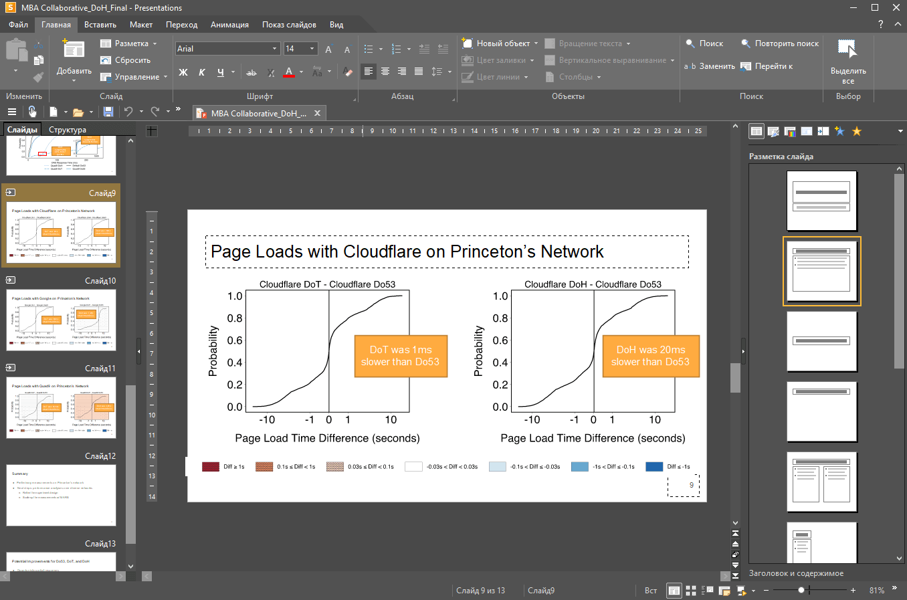Toggle bold formatting (Ж)
Viewport: 907px width, 600px height.
point(183,72)
